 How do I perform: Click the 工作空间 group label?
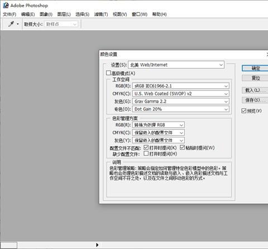pyautogui.click(x=121, y=79)
